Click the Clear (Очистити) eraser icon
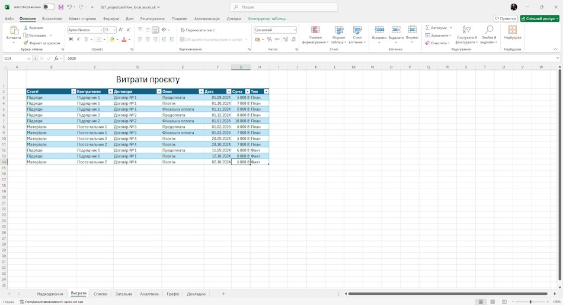The width and height of the screenshot is (563, 305). [427, 43]
